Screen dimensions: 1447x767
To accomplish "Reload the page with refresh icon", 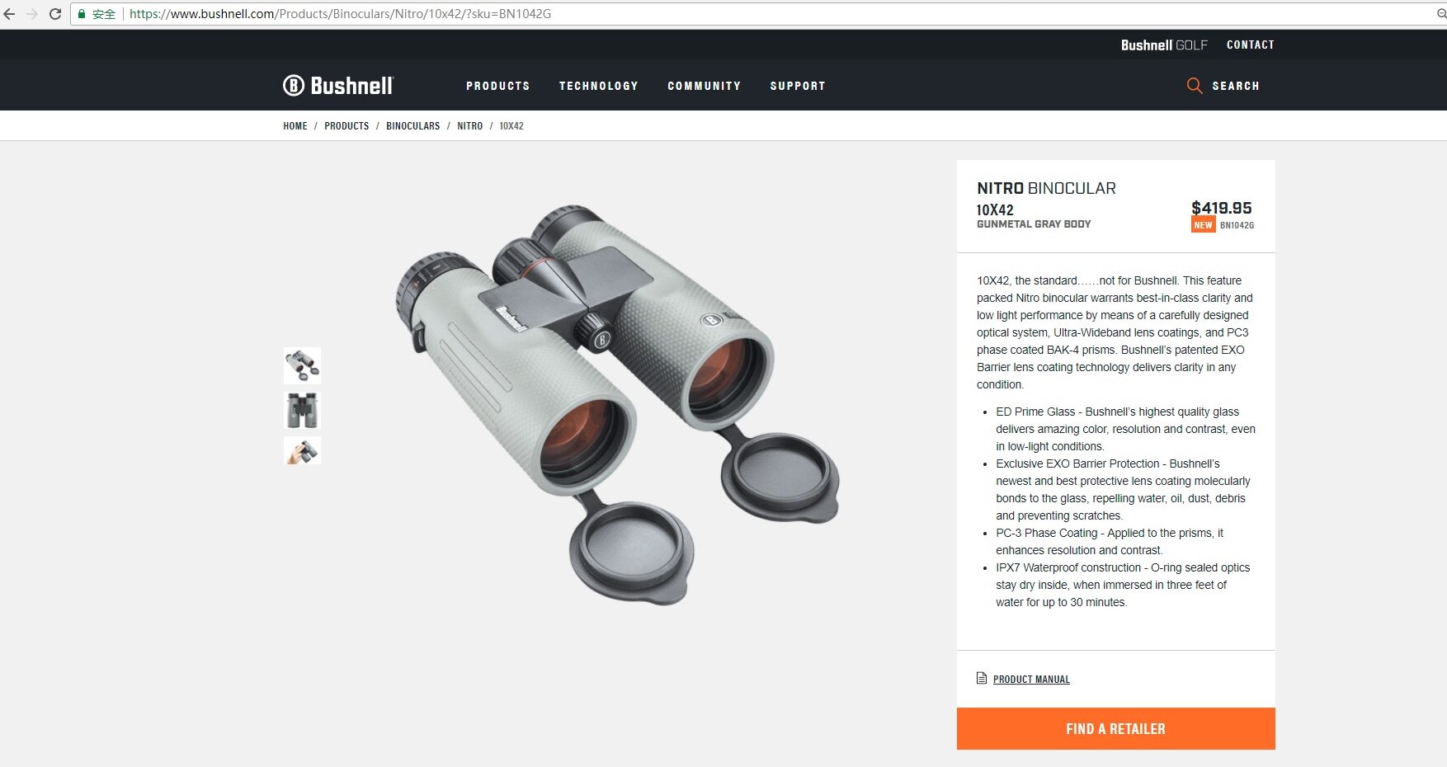I will [x=55, y=14].
